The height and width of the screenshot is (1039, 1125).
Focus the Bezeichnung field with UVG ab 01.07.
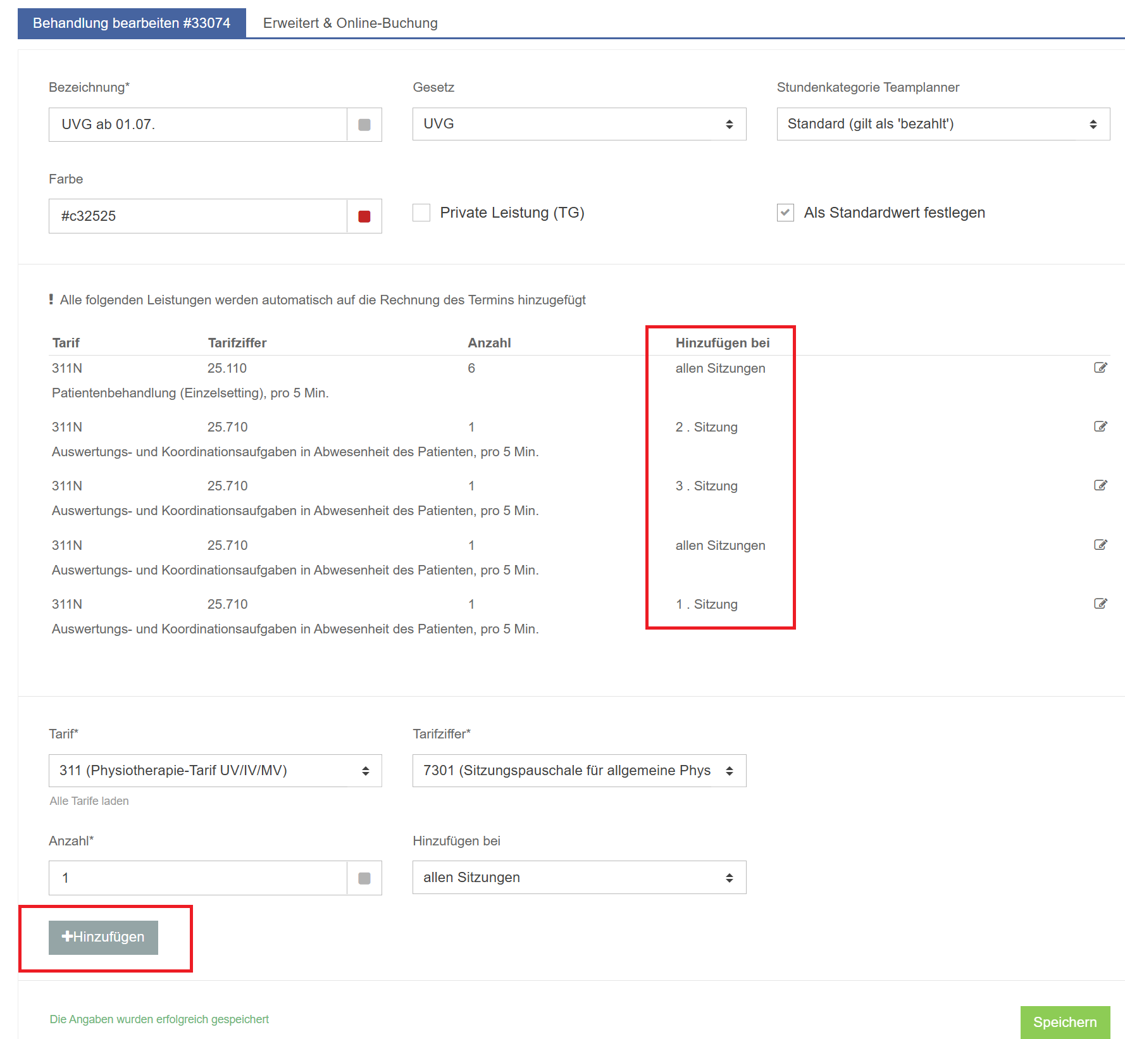pyautogui.click(x=198, y=125)
